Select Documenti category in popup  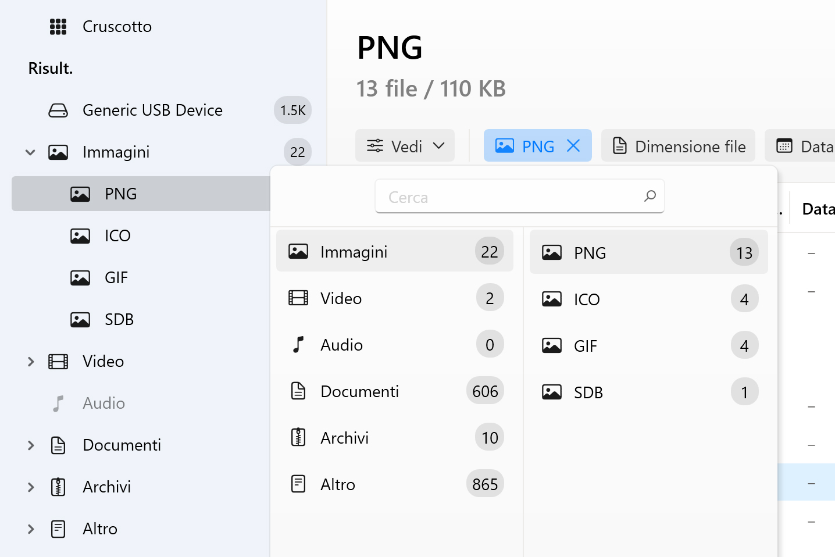tap(395, 391)
